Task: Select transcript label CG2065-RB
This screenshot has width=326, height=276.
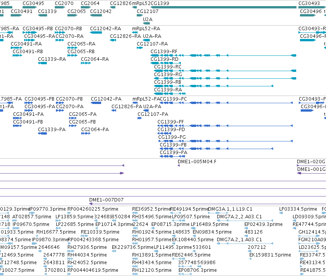Action: pos(81,51)
